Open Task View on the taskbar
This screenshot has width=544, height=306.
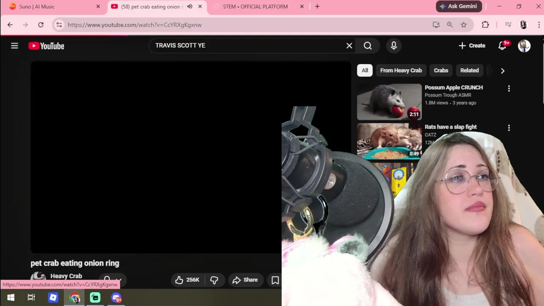pos(31,297)
